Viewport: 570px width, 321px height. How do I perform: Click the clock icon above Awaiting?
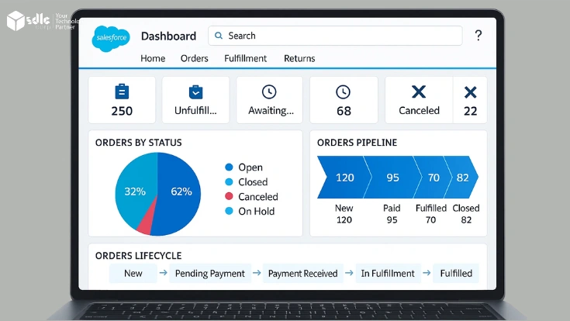point(269,91)
